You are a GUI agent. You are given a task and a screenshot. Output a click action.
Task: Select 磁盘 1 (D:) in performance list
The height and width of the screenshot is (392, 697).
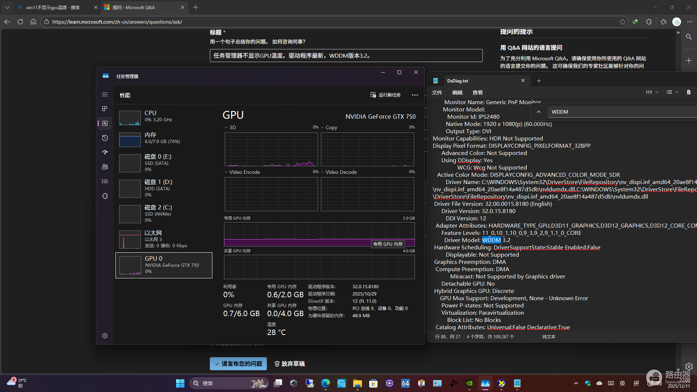(164, 188)
